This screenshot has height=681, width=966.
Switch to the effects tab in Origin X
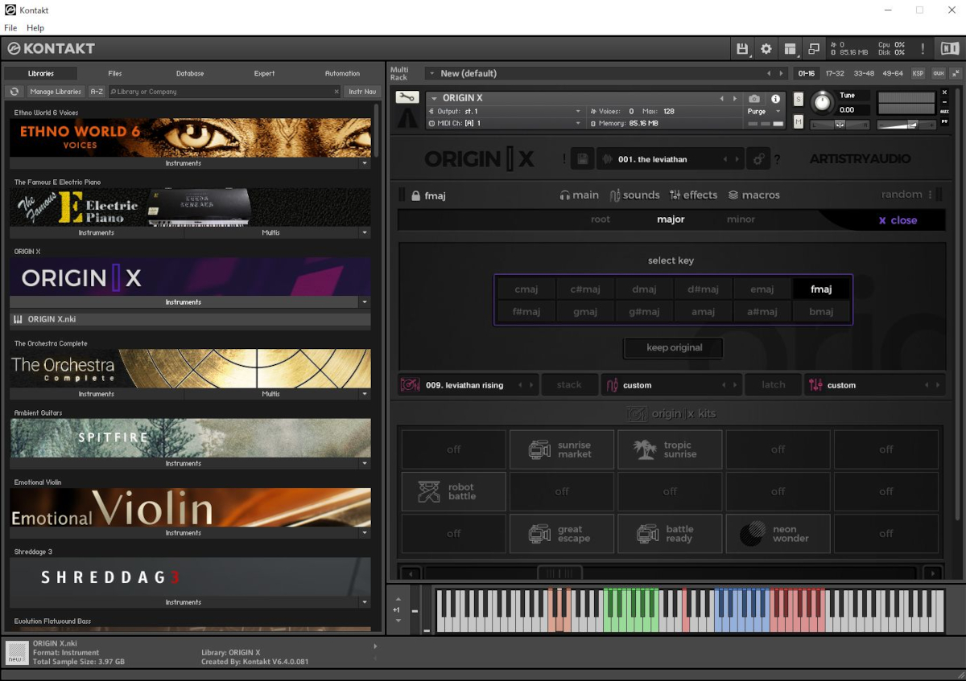pos(693,195)
